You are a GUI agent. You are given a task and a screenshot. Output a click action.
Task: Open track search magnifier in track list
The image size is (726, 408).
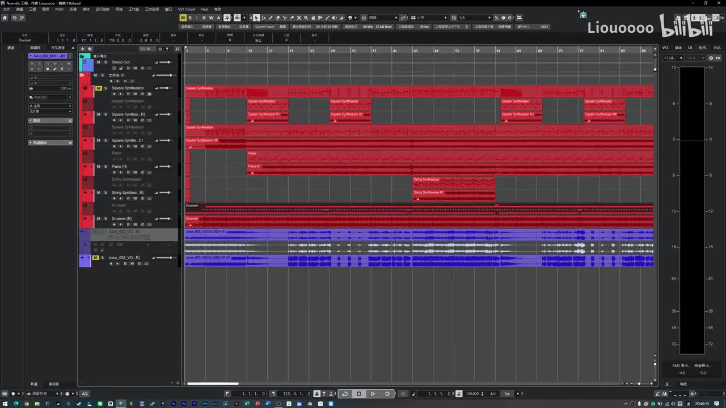tap(177, 49)
